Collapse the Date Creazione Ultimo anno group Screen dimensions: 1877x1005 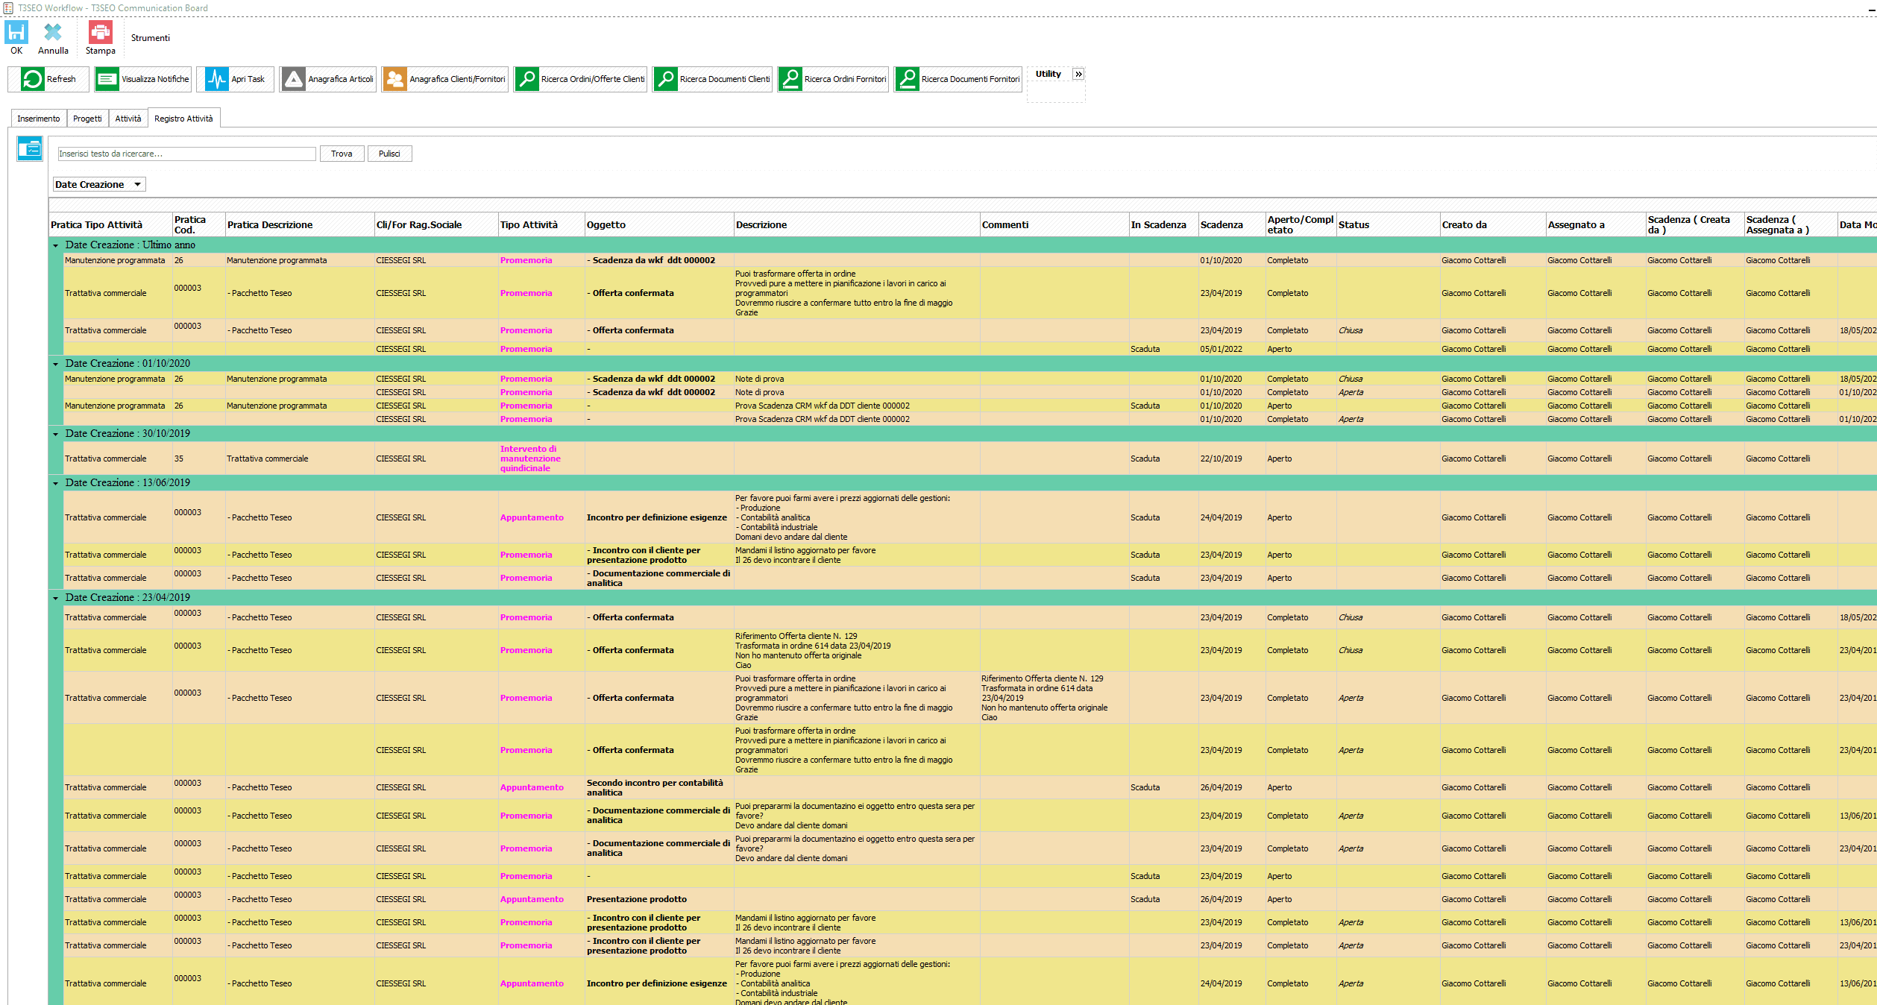(55, 245)
